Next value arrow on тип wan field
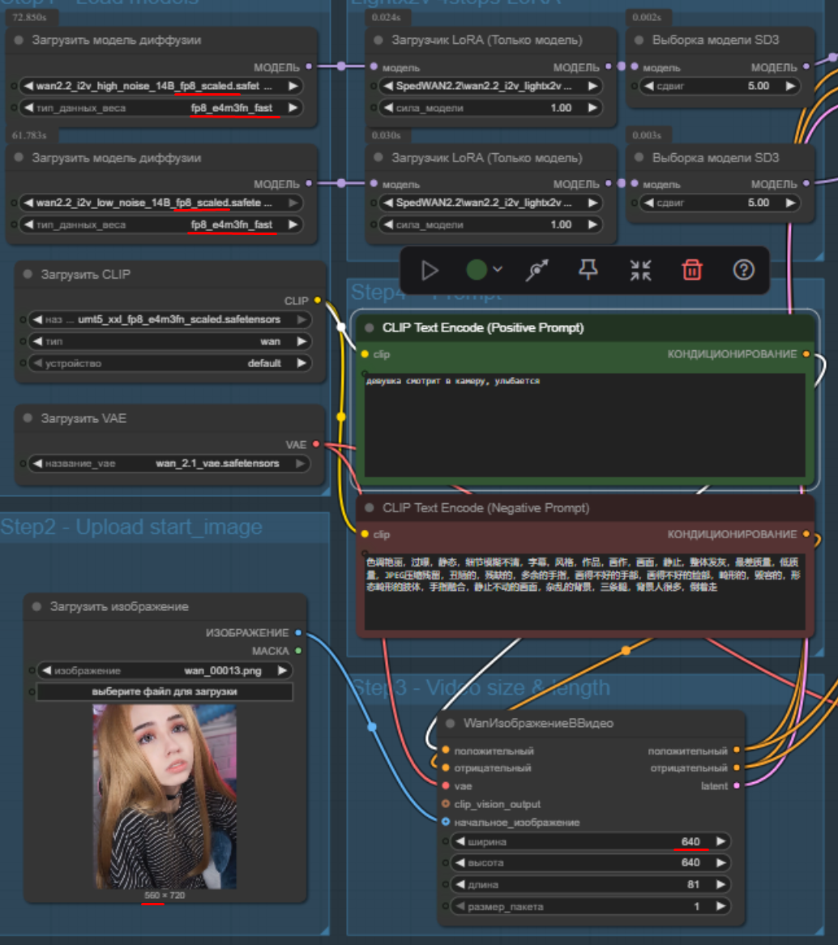 click(302, 341)
